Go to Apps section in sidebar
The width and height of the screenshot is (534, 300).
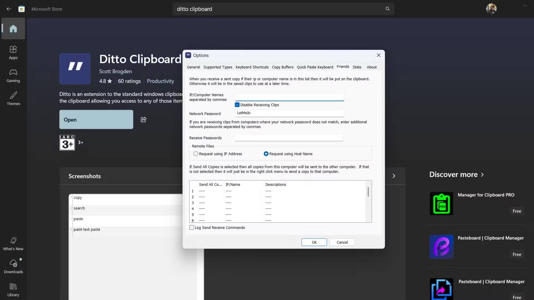click(x=13, y=52)
